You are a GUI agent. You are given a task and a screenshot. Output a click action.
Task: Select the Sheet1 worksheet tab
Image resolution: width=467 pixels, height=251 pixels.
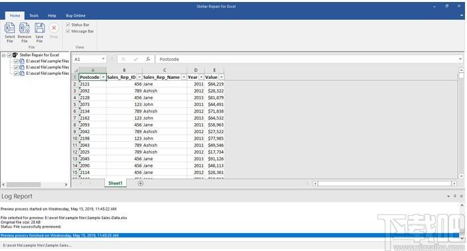click(116, 183)
